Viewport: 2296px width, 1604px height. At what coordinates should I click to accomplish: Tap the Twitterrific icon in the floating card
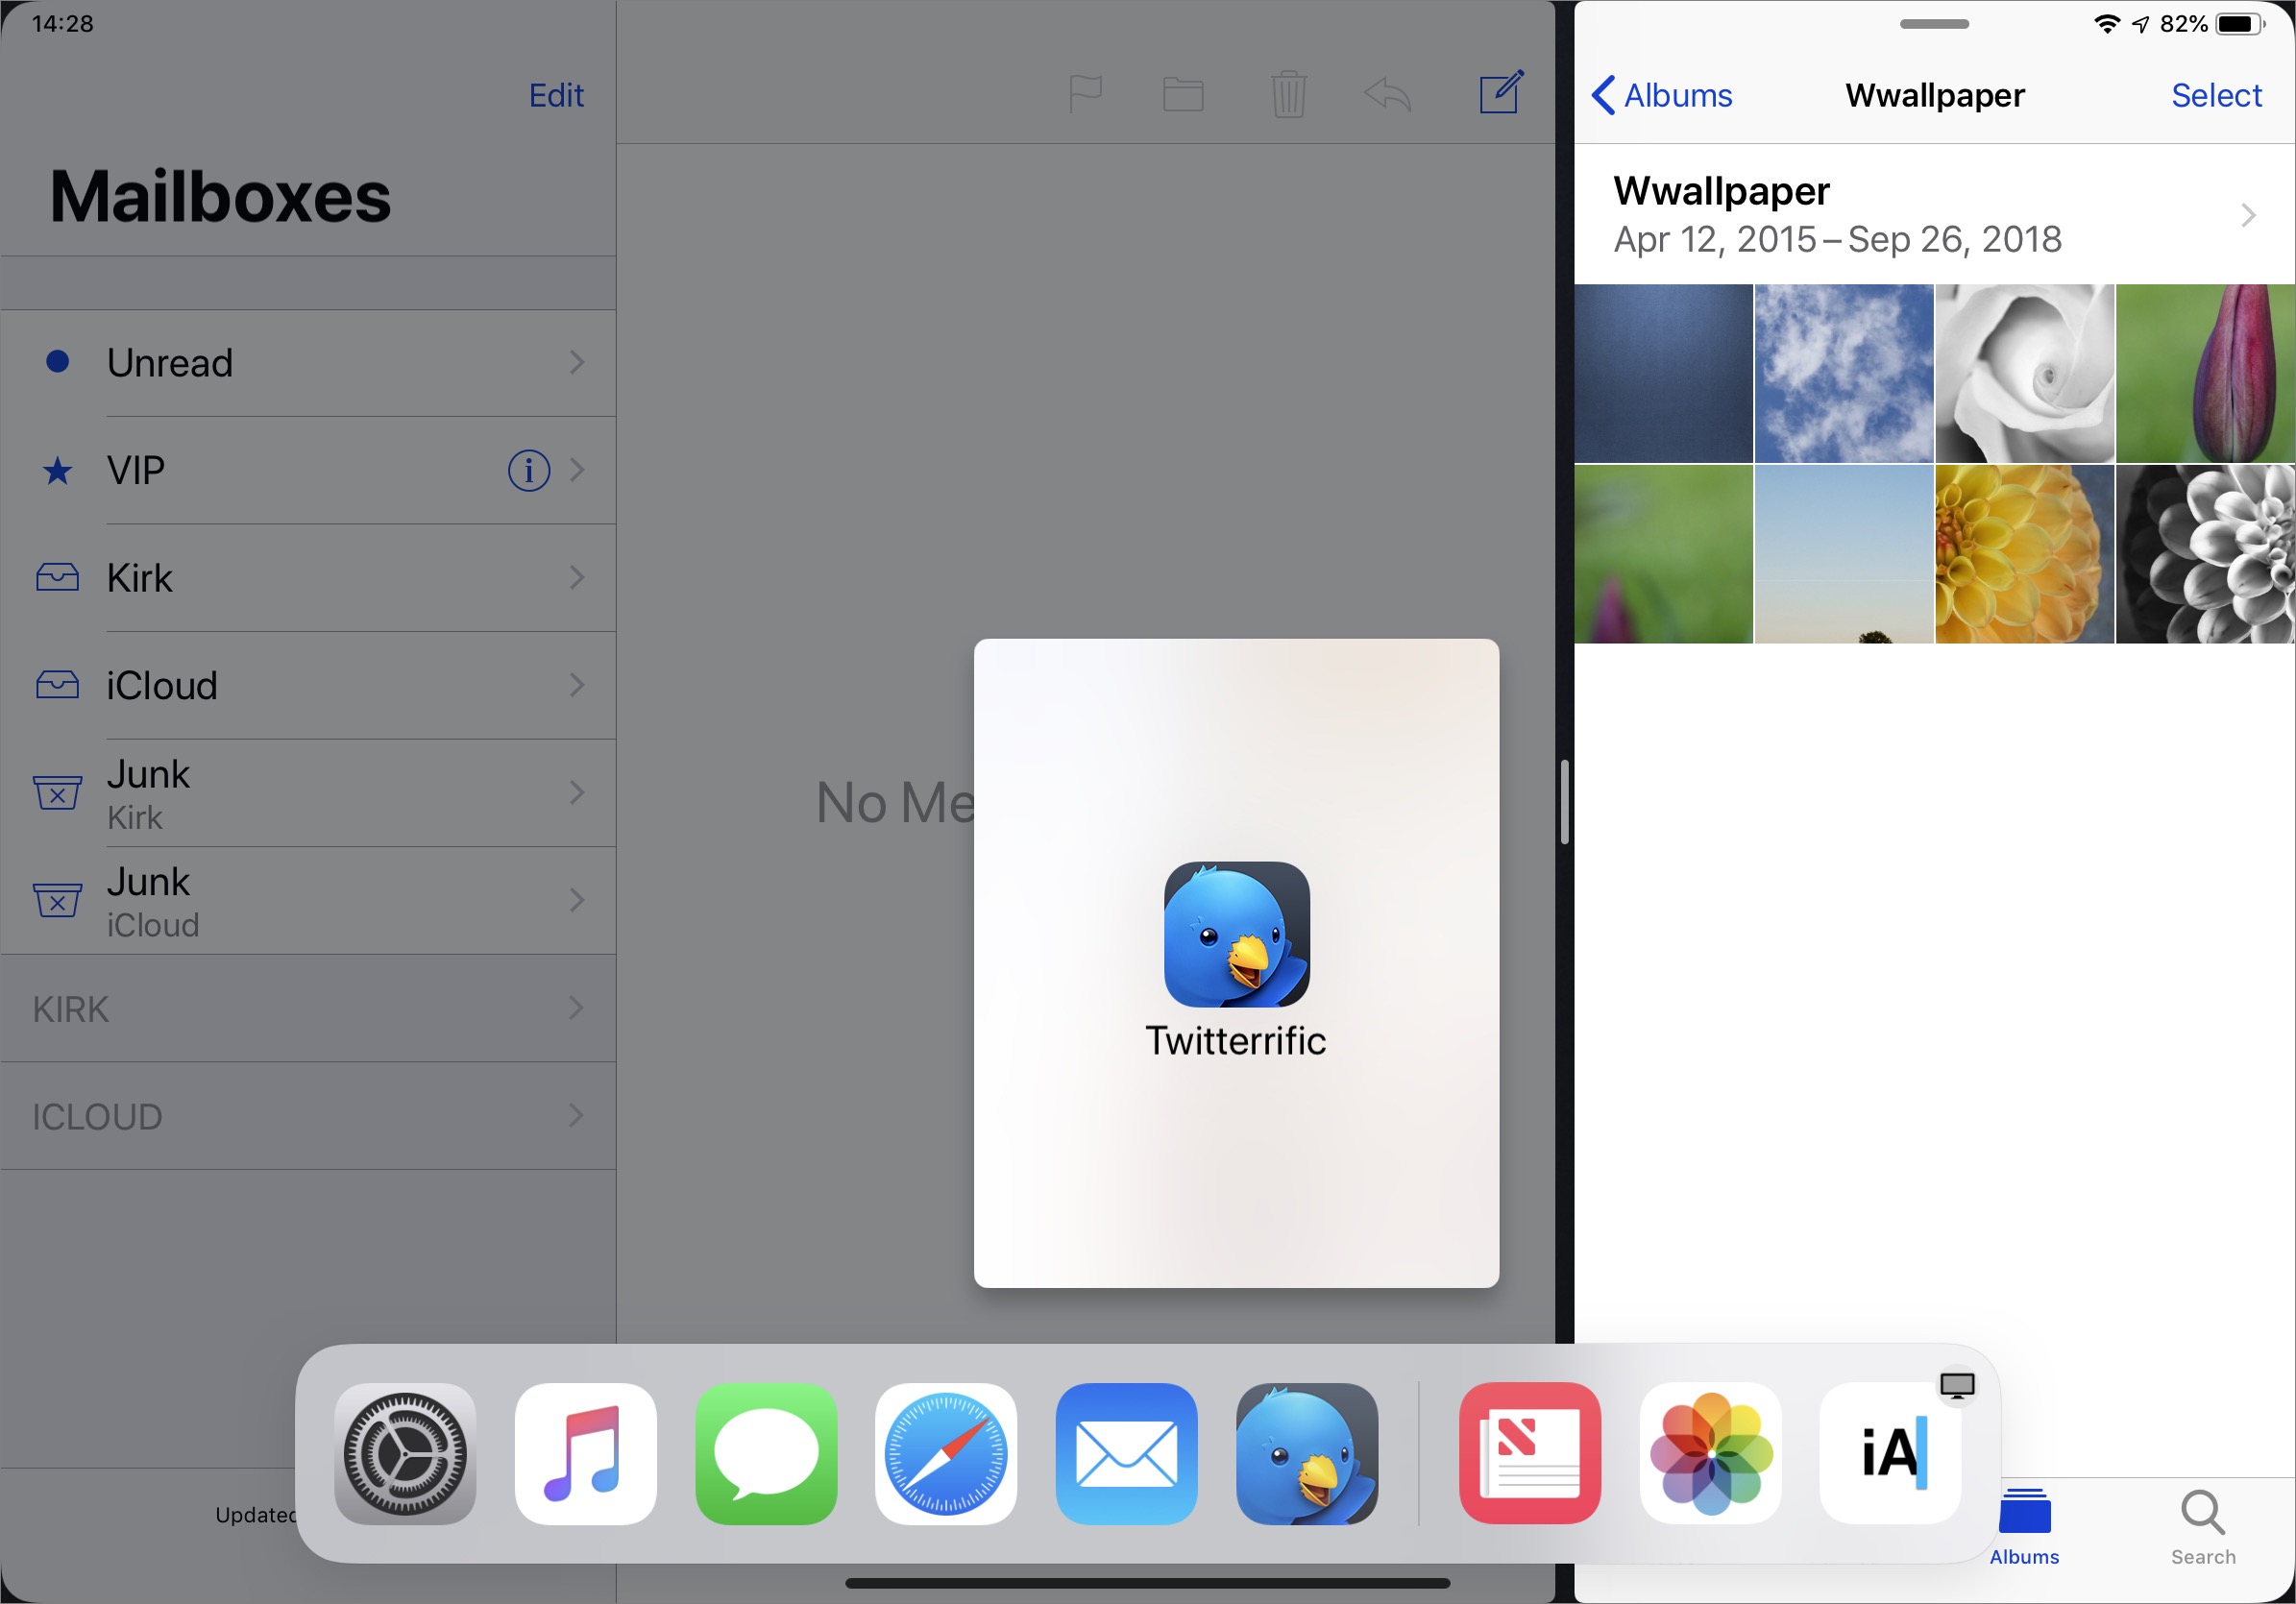click(x=1237, y=934)
